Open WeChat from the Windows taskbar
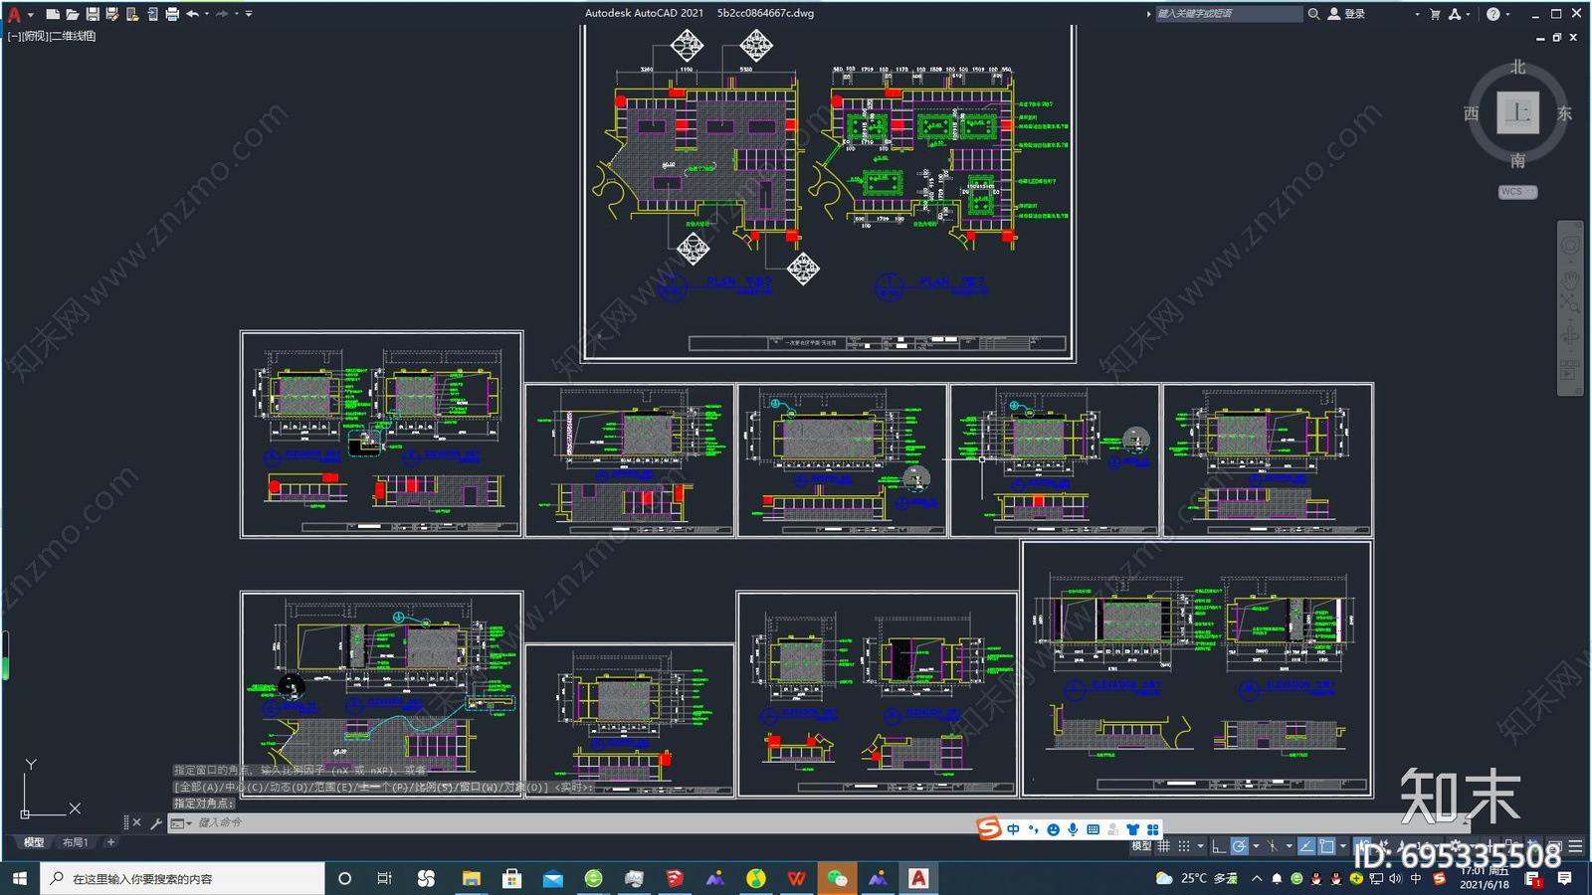The image size is (1592, 895). (x=837, y=878)
